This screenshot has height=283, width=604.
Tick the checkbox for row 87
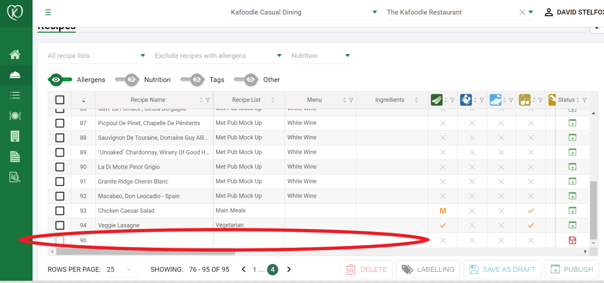[x=60, y=123]
